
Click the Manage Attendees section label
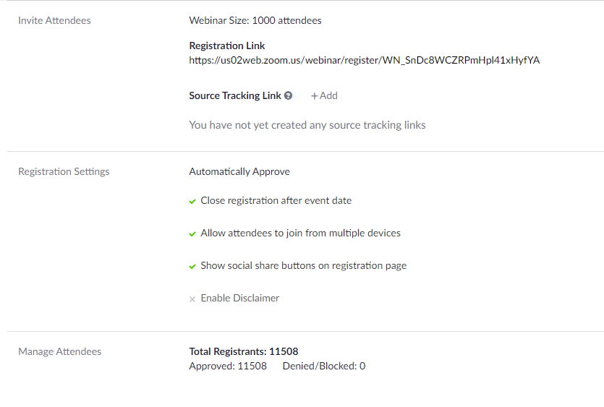tap(60, 351)
